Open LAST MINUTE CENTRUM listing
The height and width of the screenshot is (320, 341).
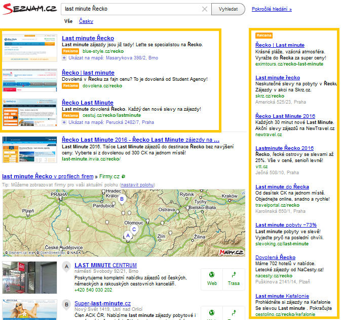click(x=105, y=265)
